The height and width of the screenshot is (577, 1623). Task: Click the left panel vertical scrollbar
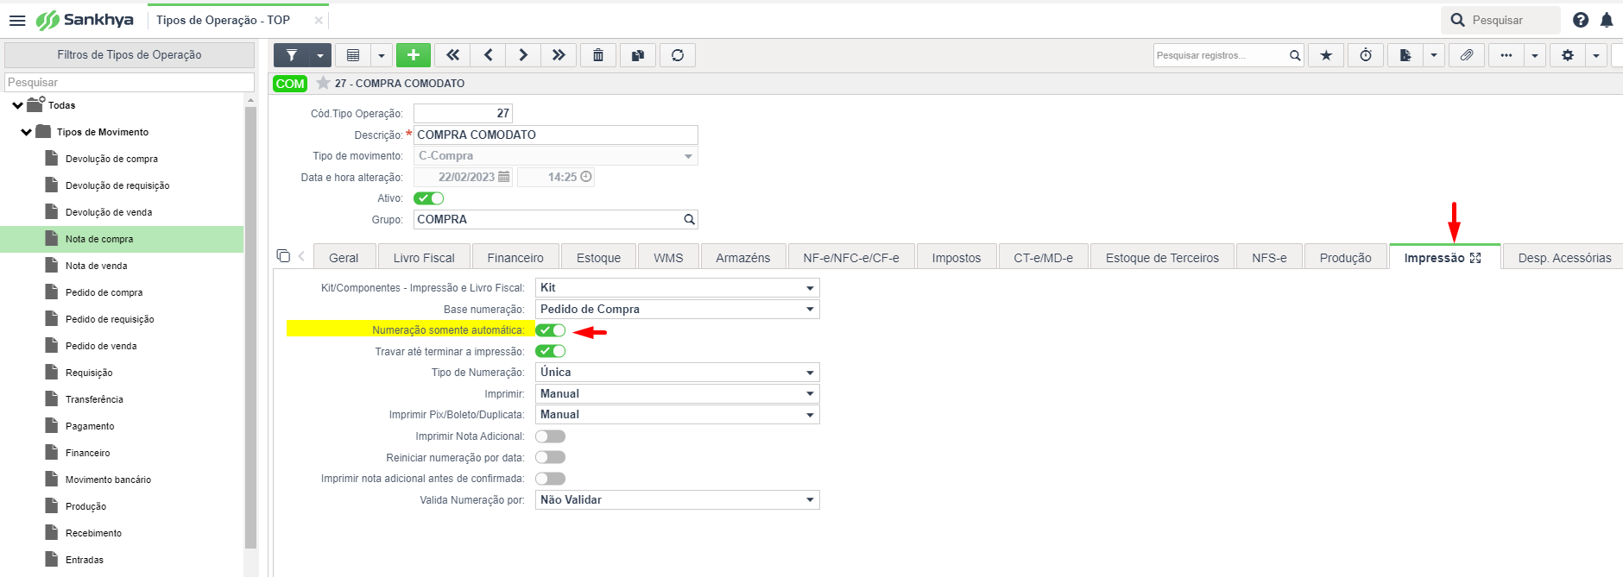click(250, 328)
